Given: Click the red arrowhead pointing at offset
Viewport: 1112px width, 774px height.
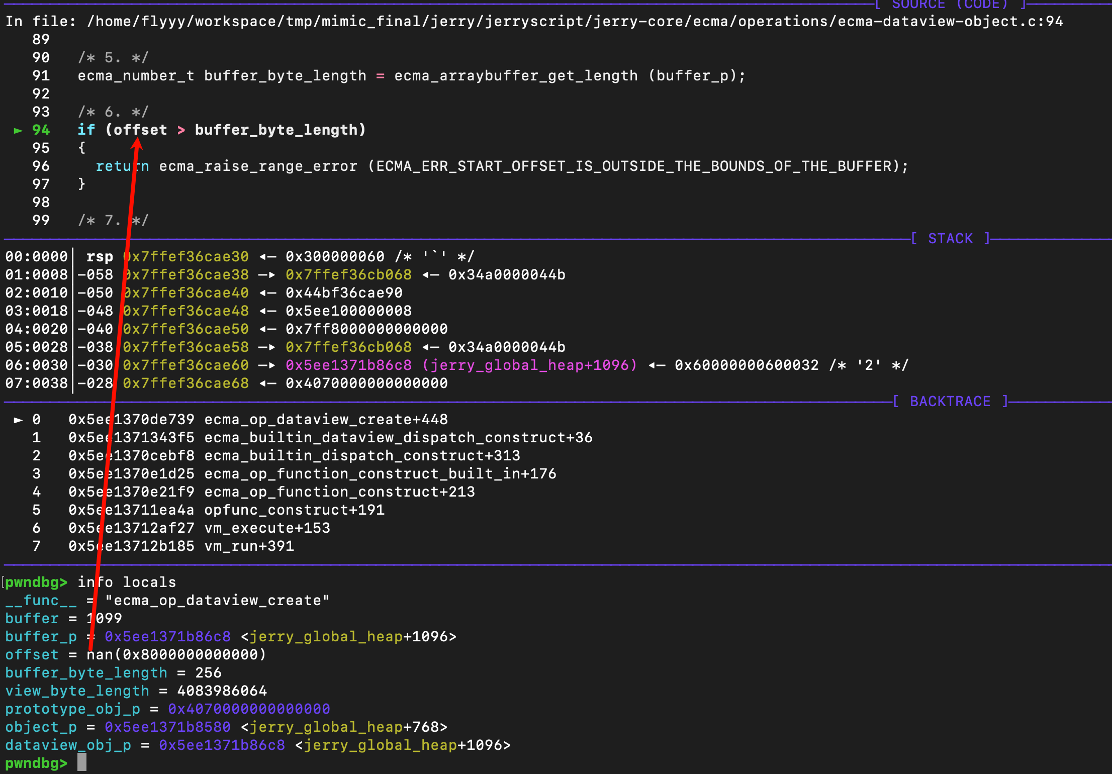Looking at the screenshot, I should click(x=137, y=143).
